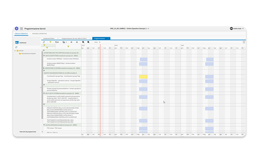Close the Programmazione tab

108,38
